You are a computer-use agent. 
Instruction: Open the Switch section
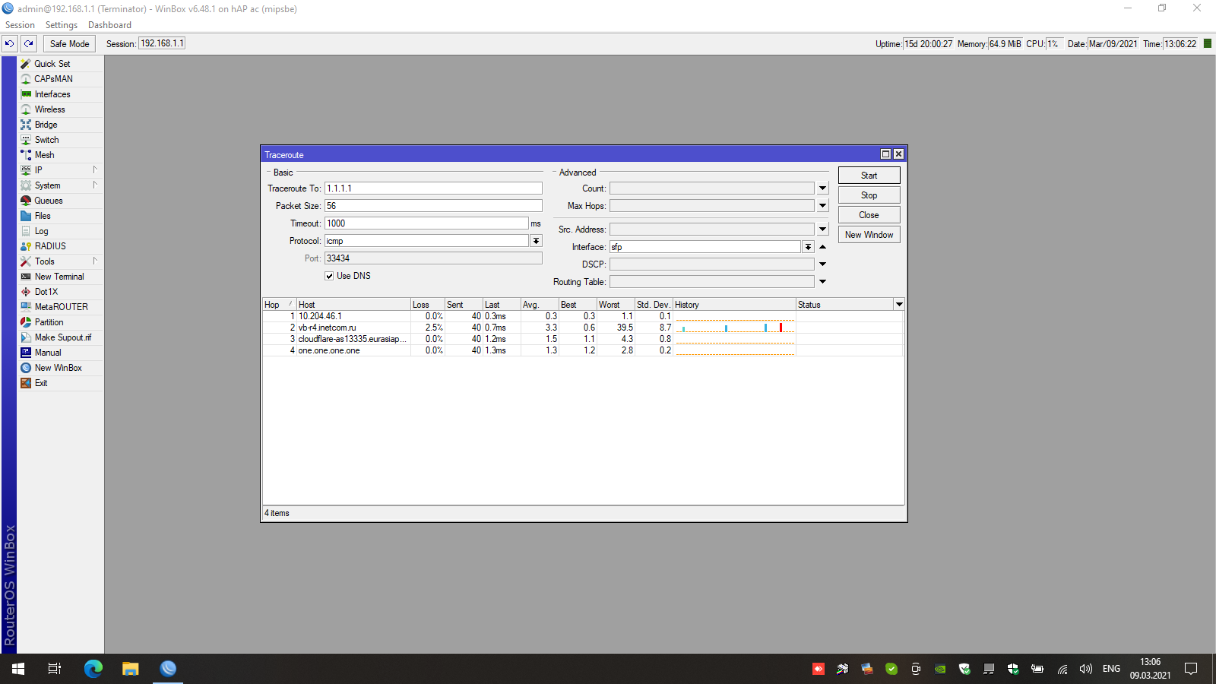46,140
